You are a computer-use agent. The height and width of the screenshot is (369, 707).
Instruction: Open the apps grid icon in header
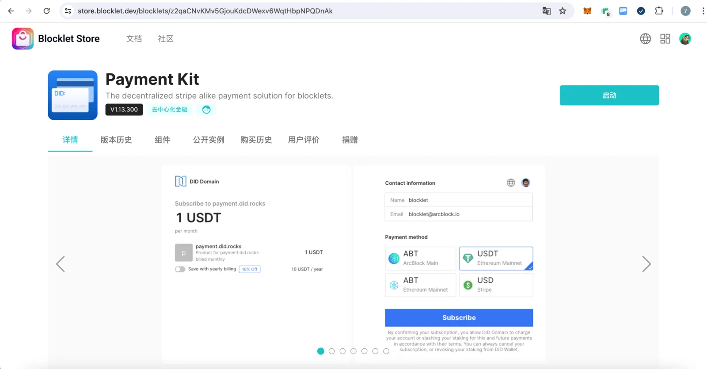click(665, 39)
